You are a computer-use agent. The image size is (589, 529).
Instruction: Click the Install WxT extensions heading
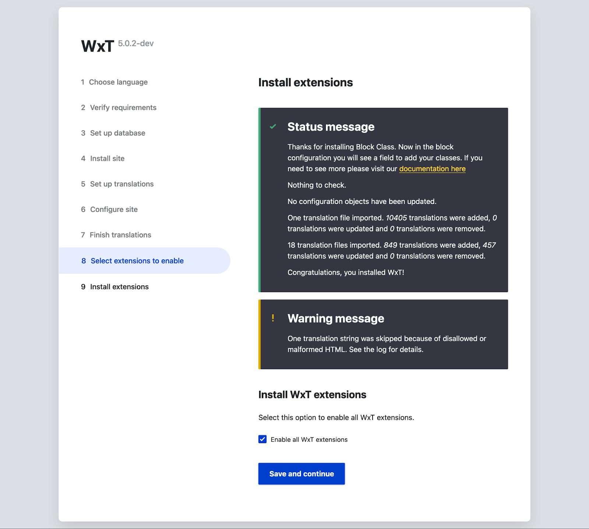coord(312,395)
